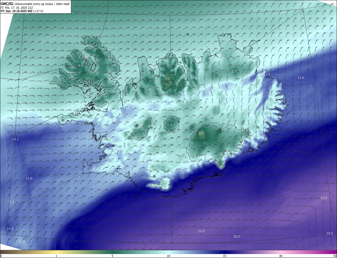Viewport: 337px width, 258px height.
Task: Click the colour scale tick label 1
Action: point(56,256)
